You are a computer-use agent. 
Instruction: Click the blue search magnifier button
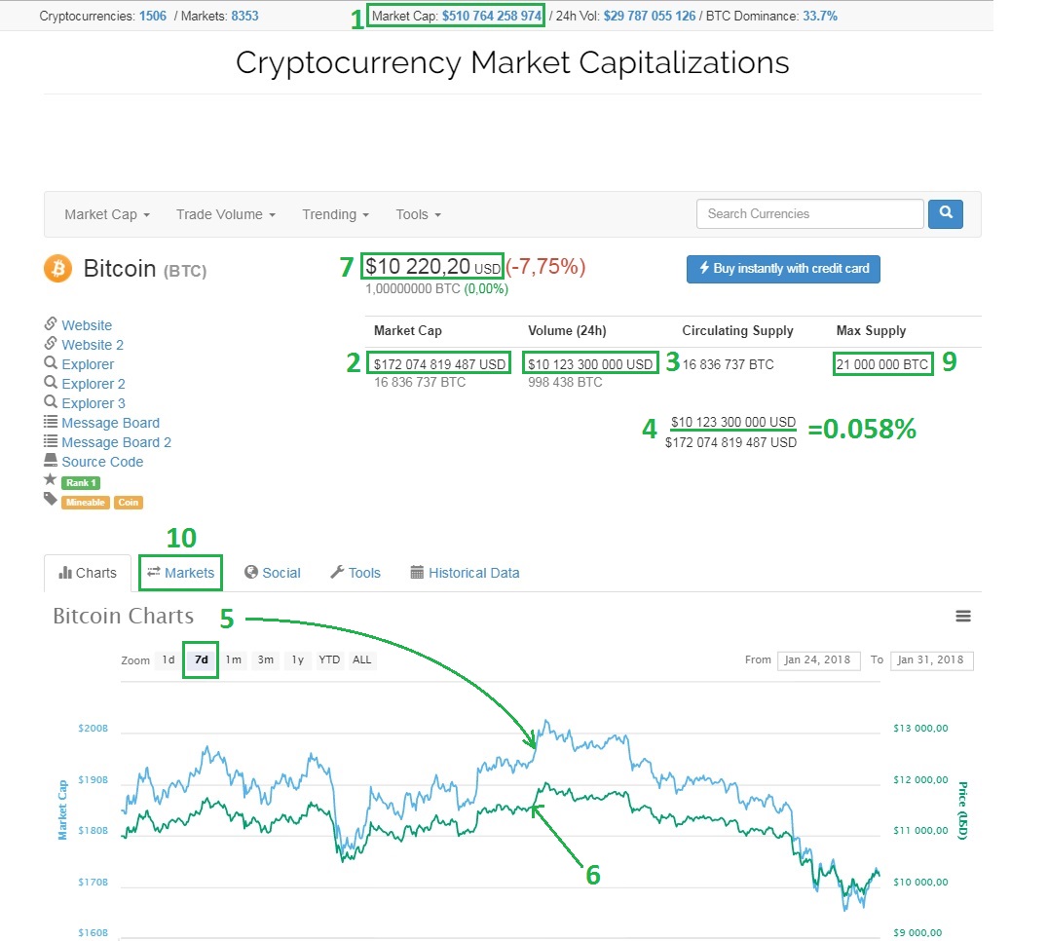945,213
